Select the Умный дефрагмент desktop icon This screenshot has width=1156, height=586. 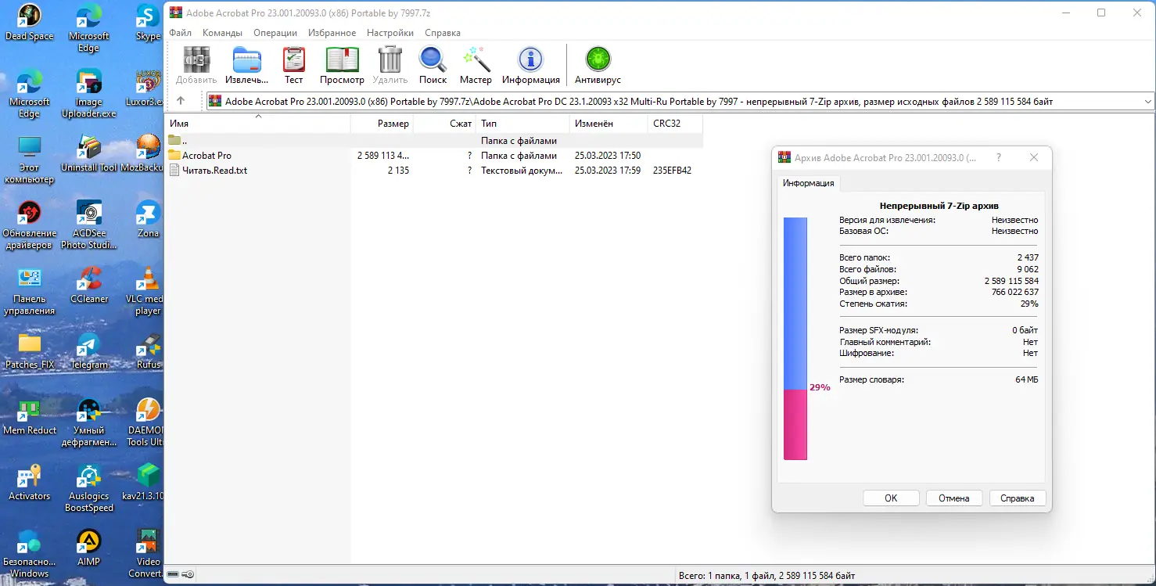click(x=88, y=422)
